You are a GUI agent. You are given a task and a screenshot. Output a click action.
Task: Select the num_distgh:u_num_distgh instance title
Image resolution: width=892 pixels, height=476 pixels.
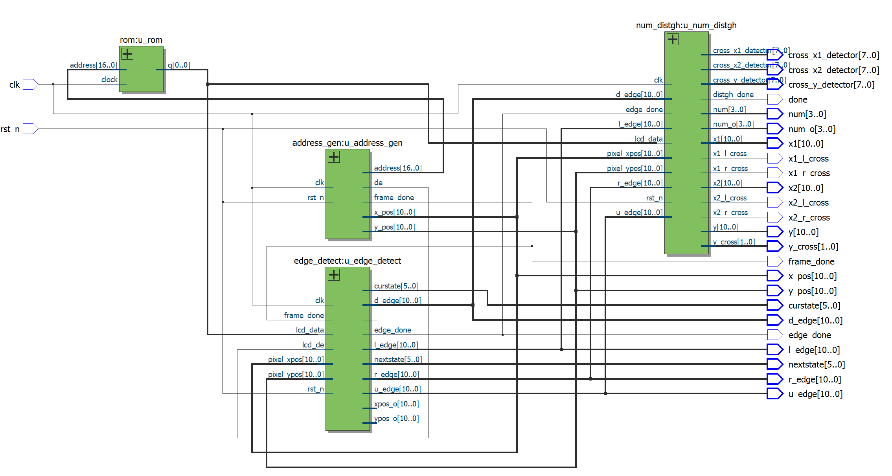(x=686, y=26)
